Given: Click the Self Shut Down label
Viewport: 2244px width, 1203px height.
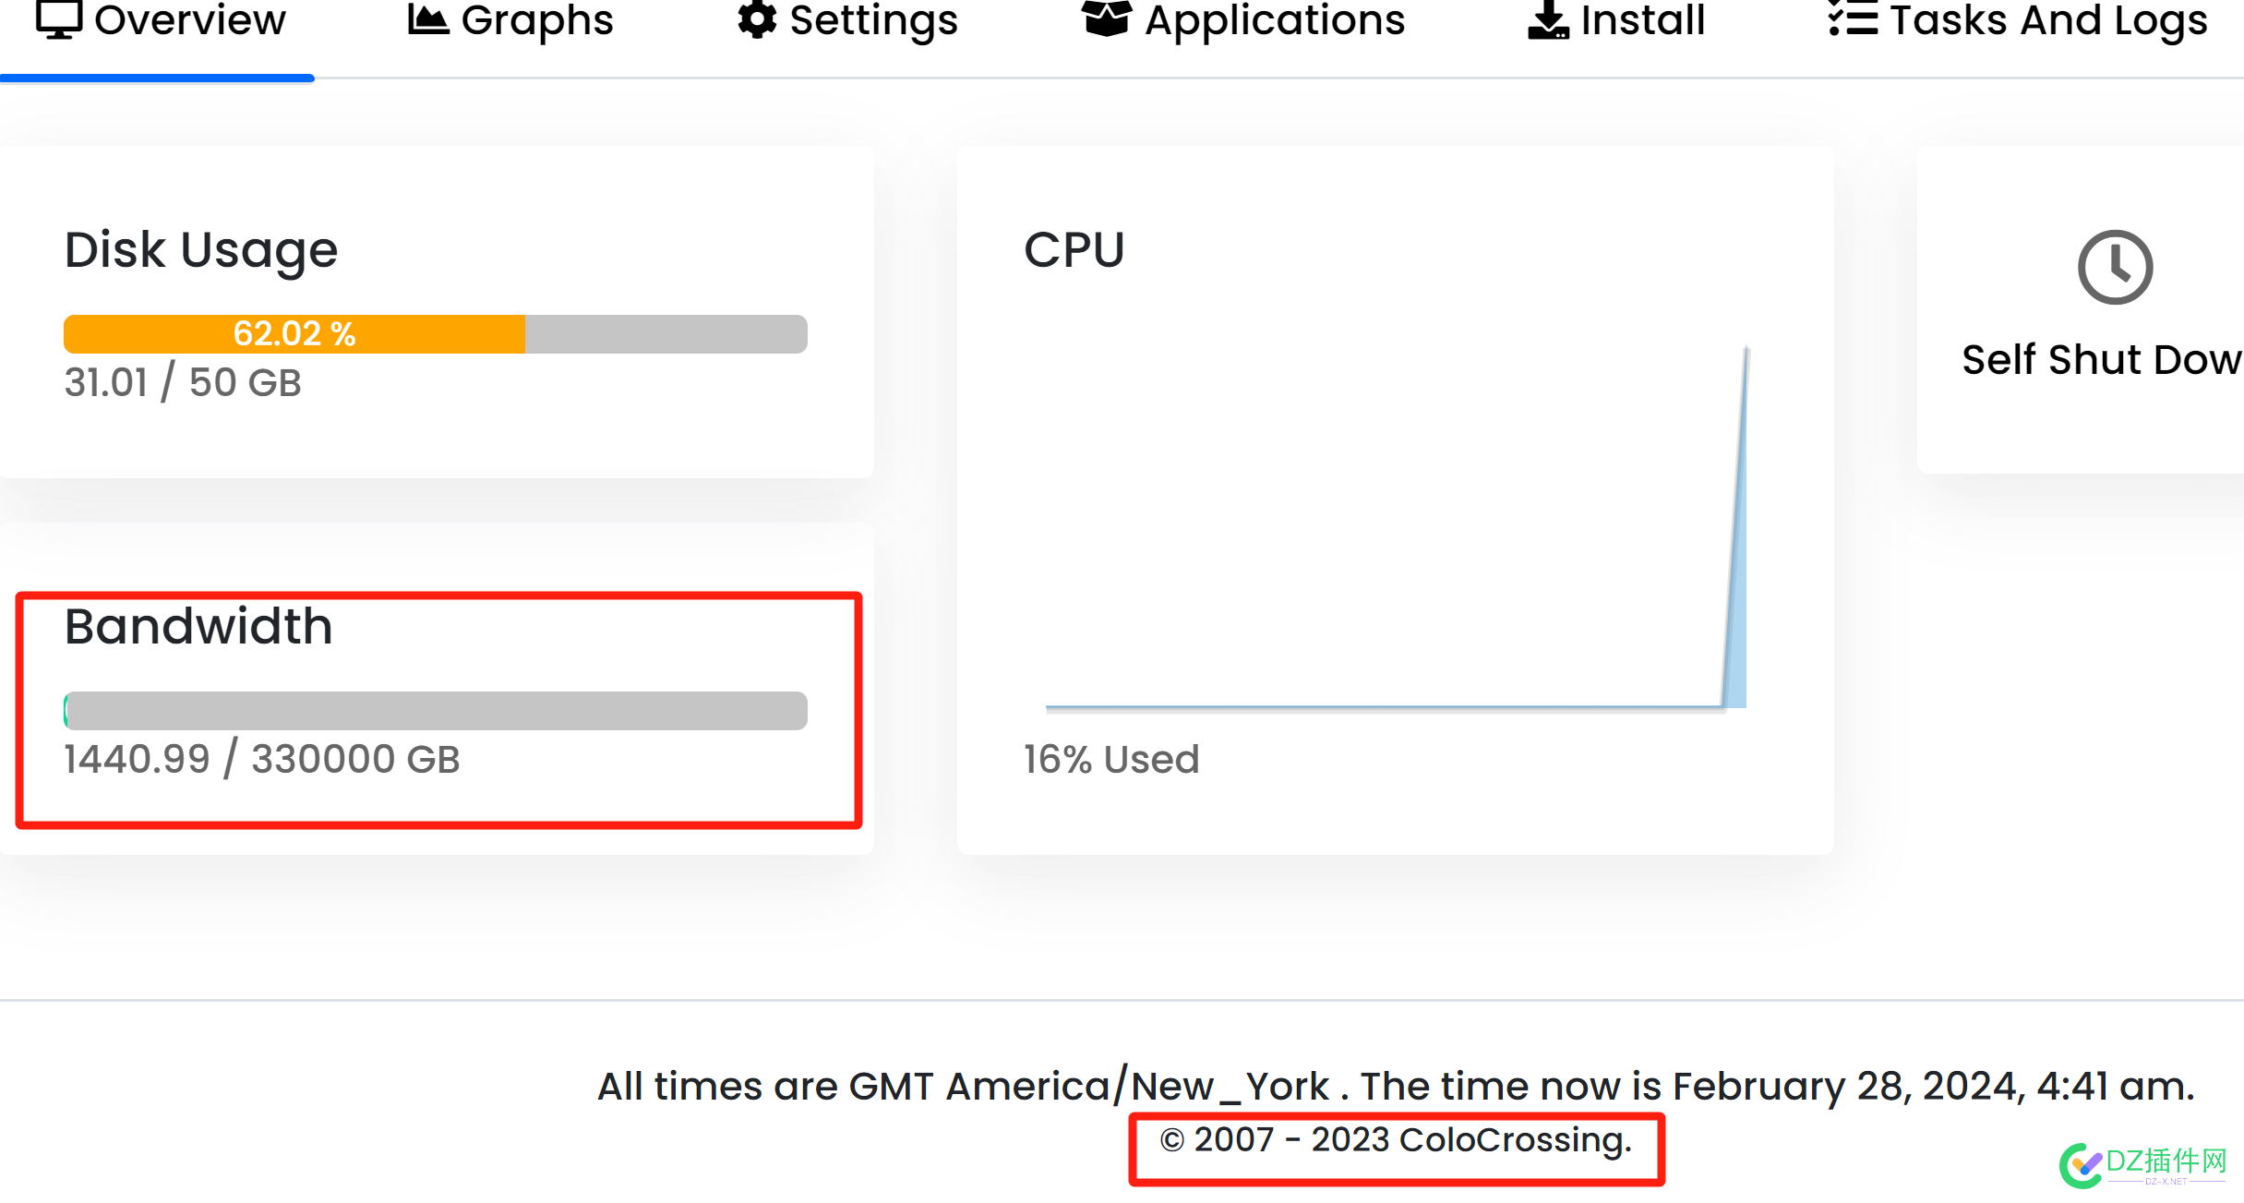Looking at the screenshot, I should pyautogui.click(x=2102, y=359).
